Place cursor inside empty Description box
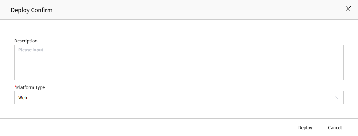 coord(179,62)
